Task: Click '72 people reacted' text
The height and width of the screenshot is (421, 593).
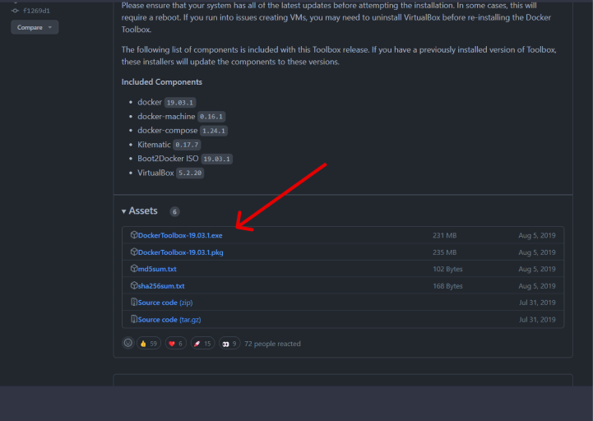Action: [273, 344]
